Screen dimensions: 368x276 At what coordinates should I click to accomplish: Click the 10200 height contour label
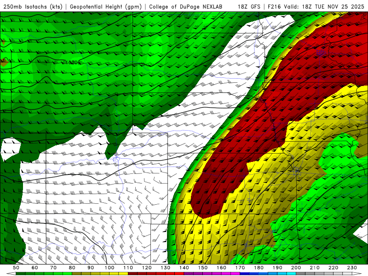73,63
